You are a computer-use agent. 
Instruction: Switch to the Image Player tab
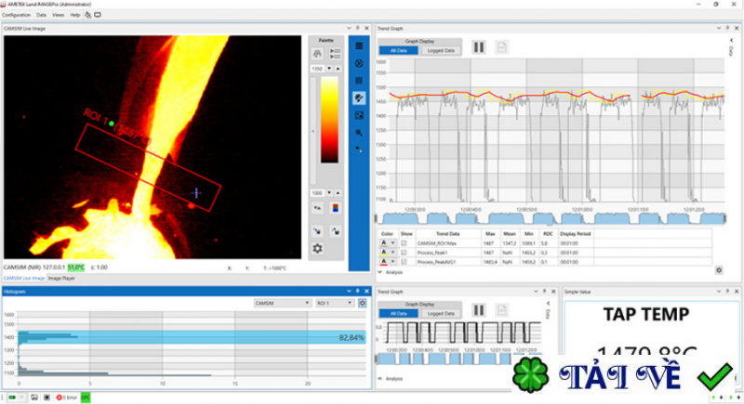tap(61, 278)
